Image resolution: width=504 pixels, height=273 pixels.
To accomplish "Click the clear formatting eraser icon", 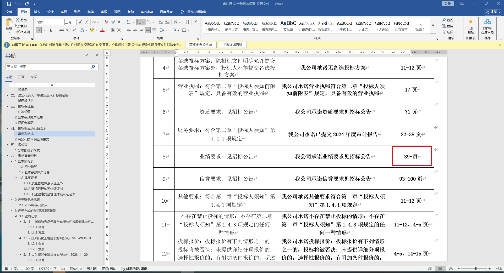I will (106, 22).
